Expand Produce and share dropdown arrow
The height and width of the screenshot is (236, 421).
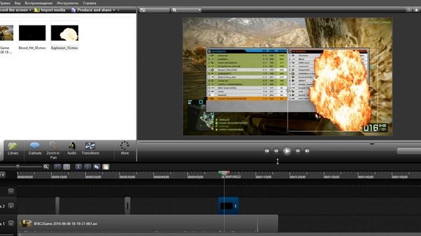click(114, 10)
